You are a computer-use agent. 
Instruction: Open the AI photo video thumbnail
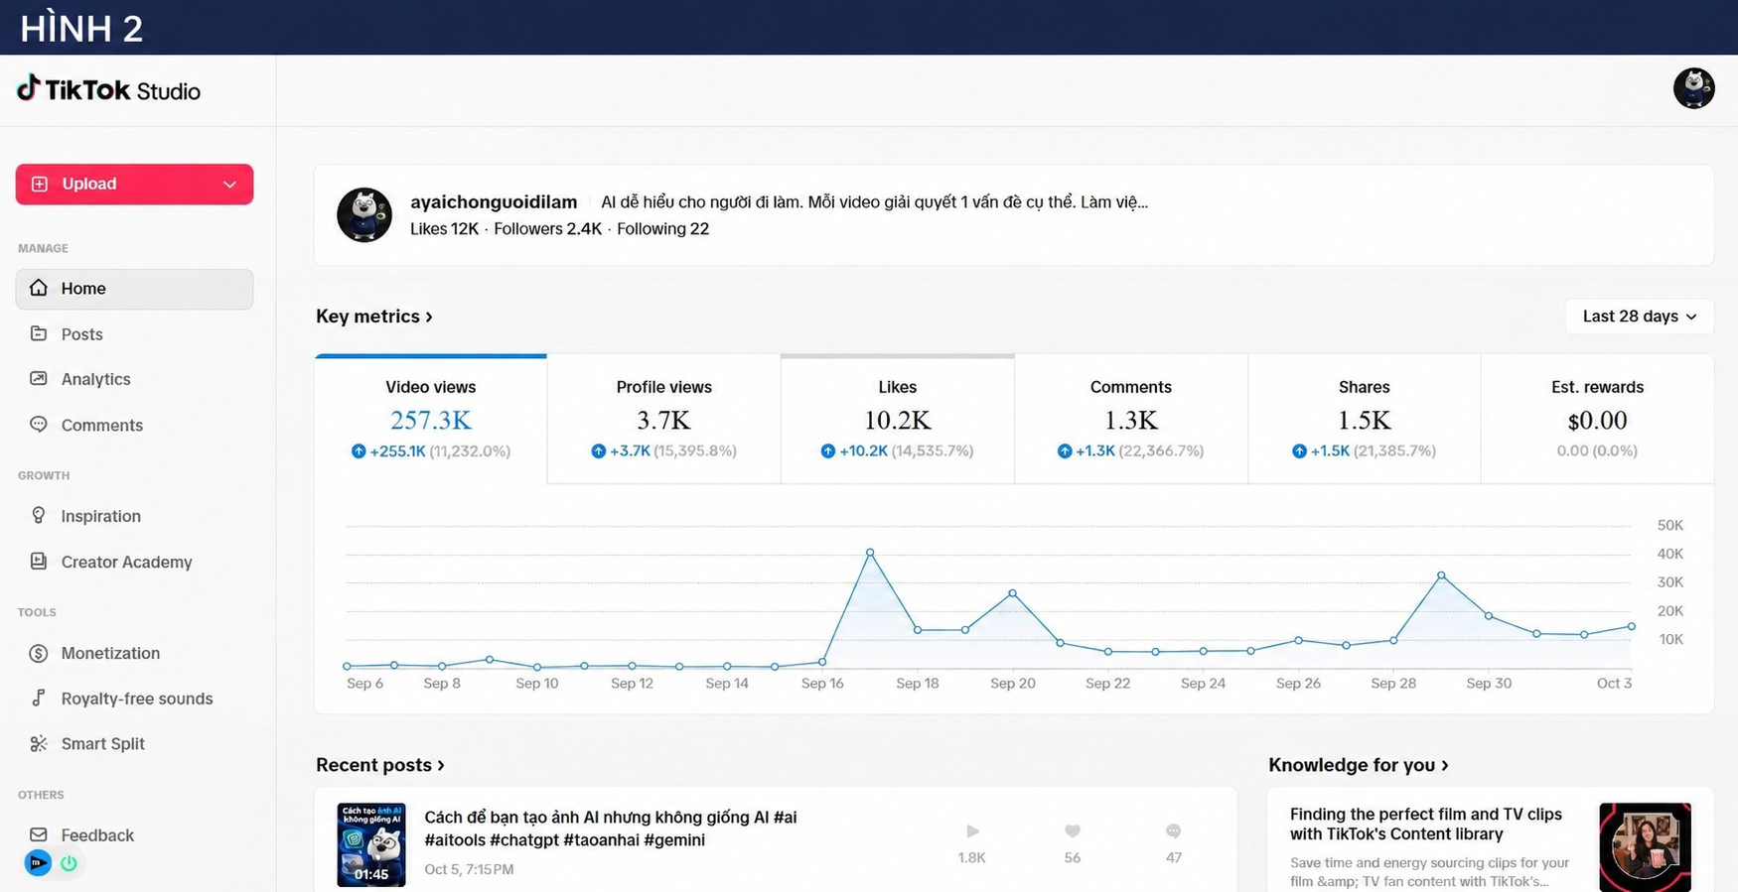coord(371,844)
